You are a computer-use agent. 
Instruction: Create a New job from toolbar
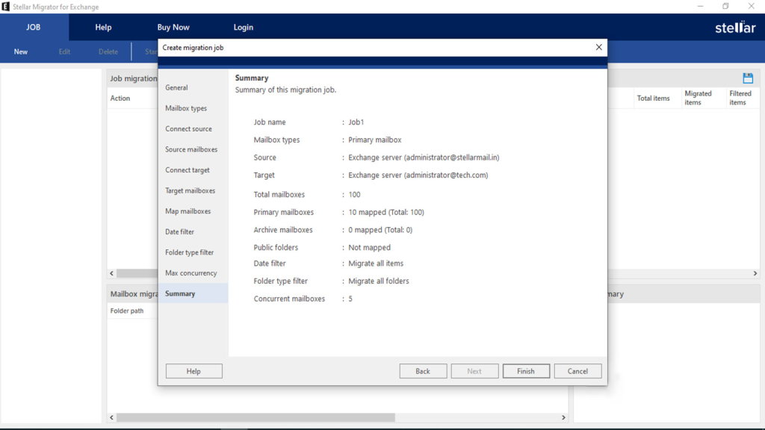[x=21, y=52]
